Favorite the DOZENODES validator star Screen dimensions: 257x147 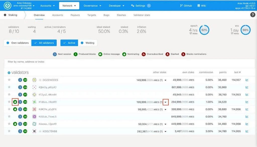click(9, 80)
